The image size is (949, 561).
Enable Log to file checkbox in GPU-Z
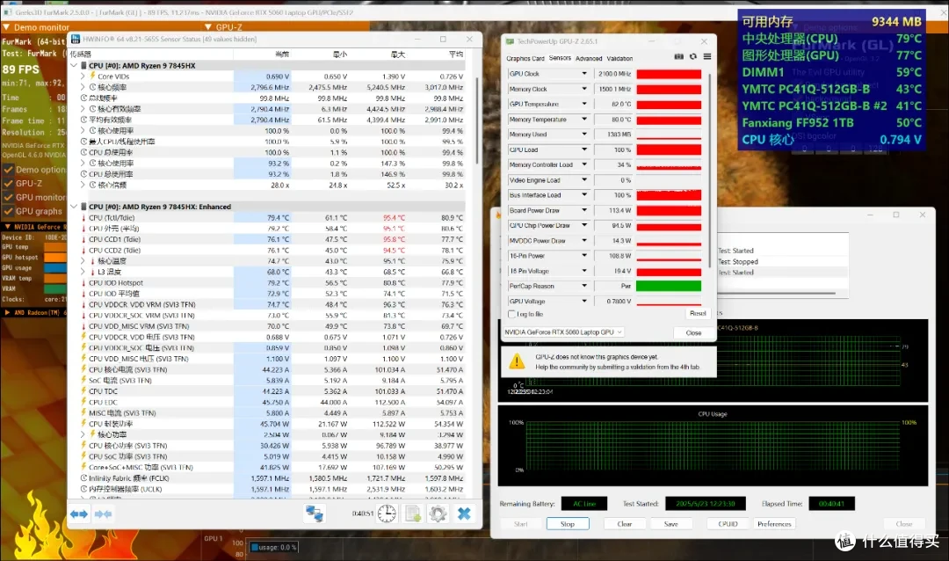click(512, 314)
